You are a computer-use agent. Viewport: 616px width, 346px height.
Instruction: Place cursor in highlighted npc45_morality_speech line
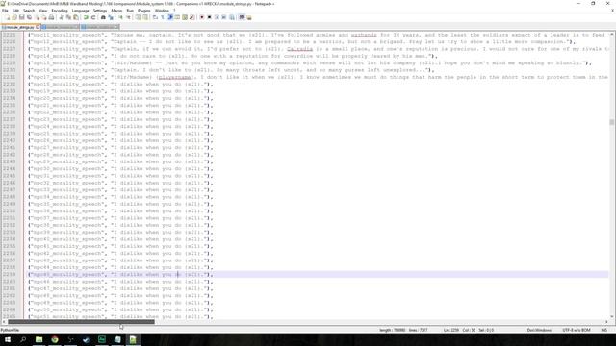(x=318, y=274)
